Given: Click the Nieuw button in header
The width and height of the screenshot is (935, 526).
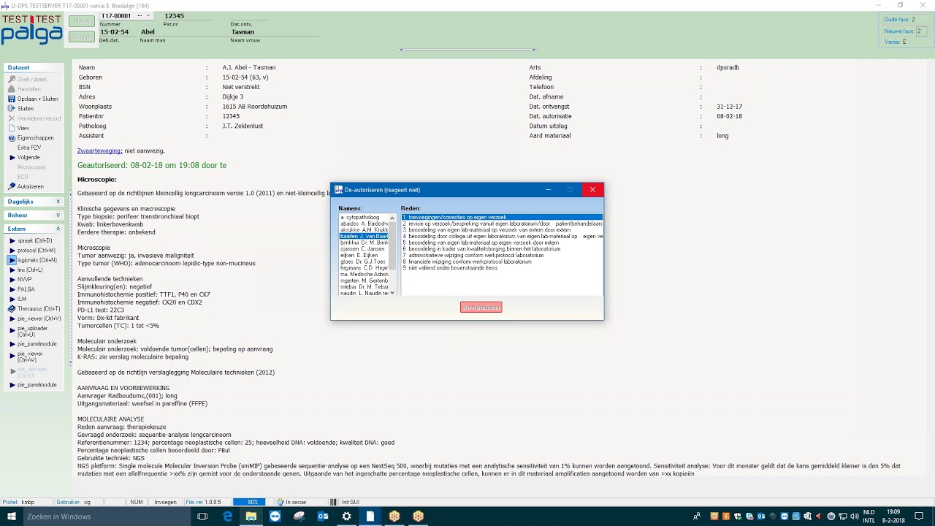Looking at the screenshot, I should click(x=82, y=21).
